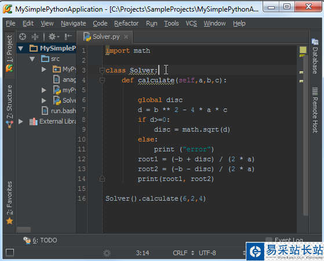Click the External Libraries icon
The width and height of the screenshot is (324, 261).
[33, 121]
